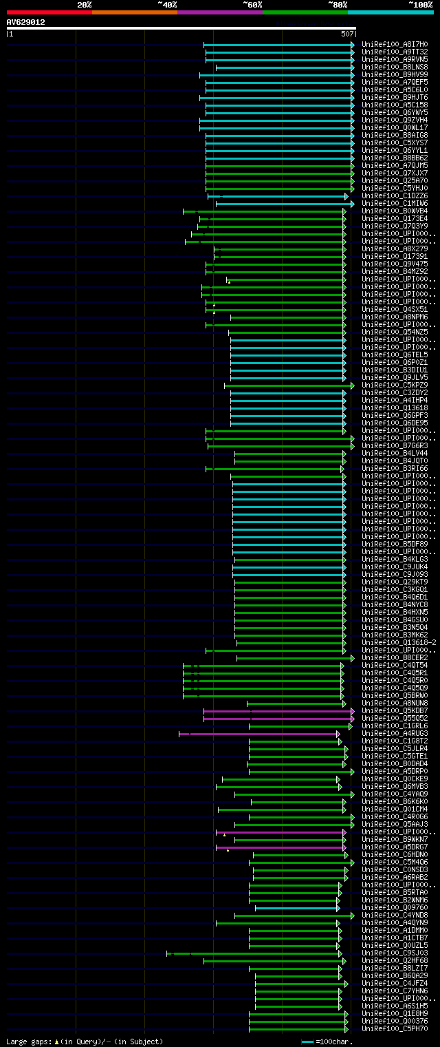
Task: Open hit label UniRef100_B8LNS8
Action: click(x=395, y=67)
